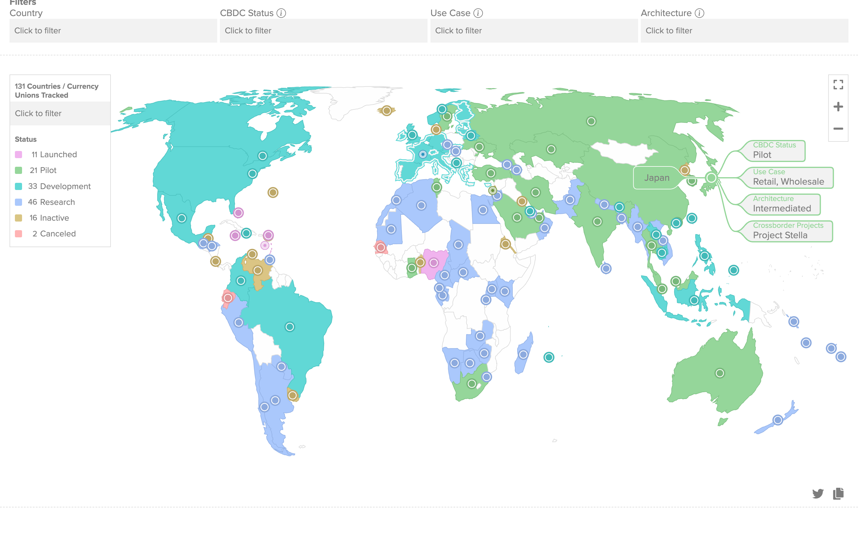Screen dimensions: 858x536
Task: Toggle the Canceled status legend entry
Action: coord(54,234)
